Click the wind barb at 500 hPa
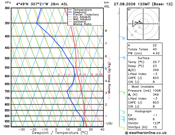This screenshot has width=175, height=135. (122, 58)
